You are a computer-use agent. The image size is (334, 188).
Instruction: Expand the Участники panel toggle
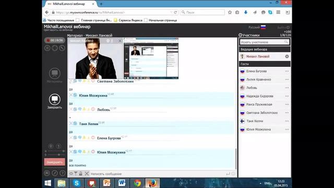(x=240, y=35)
